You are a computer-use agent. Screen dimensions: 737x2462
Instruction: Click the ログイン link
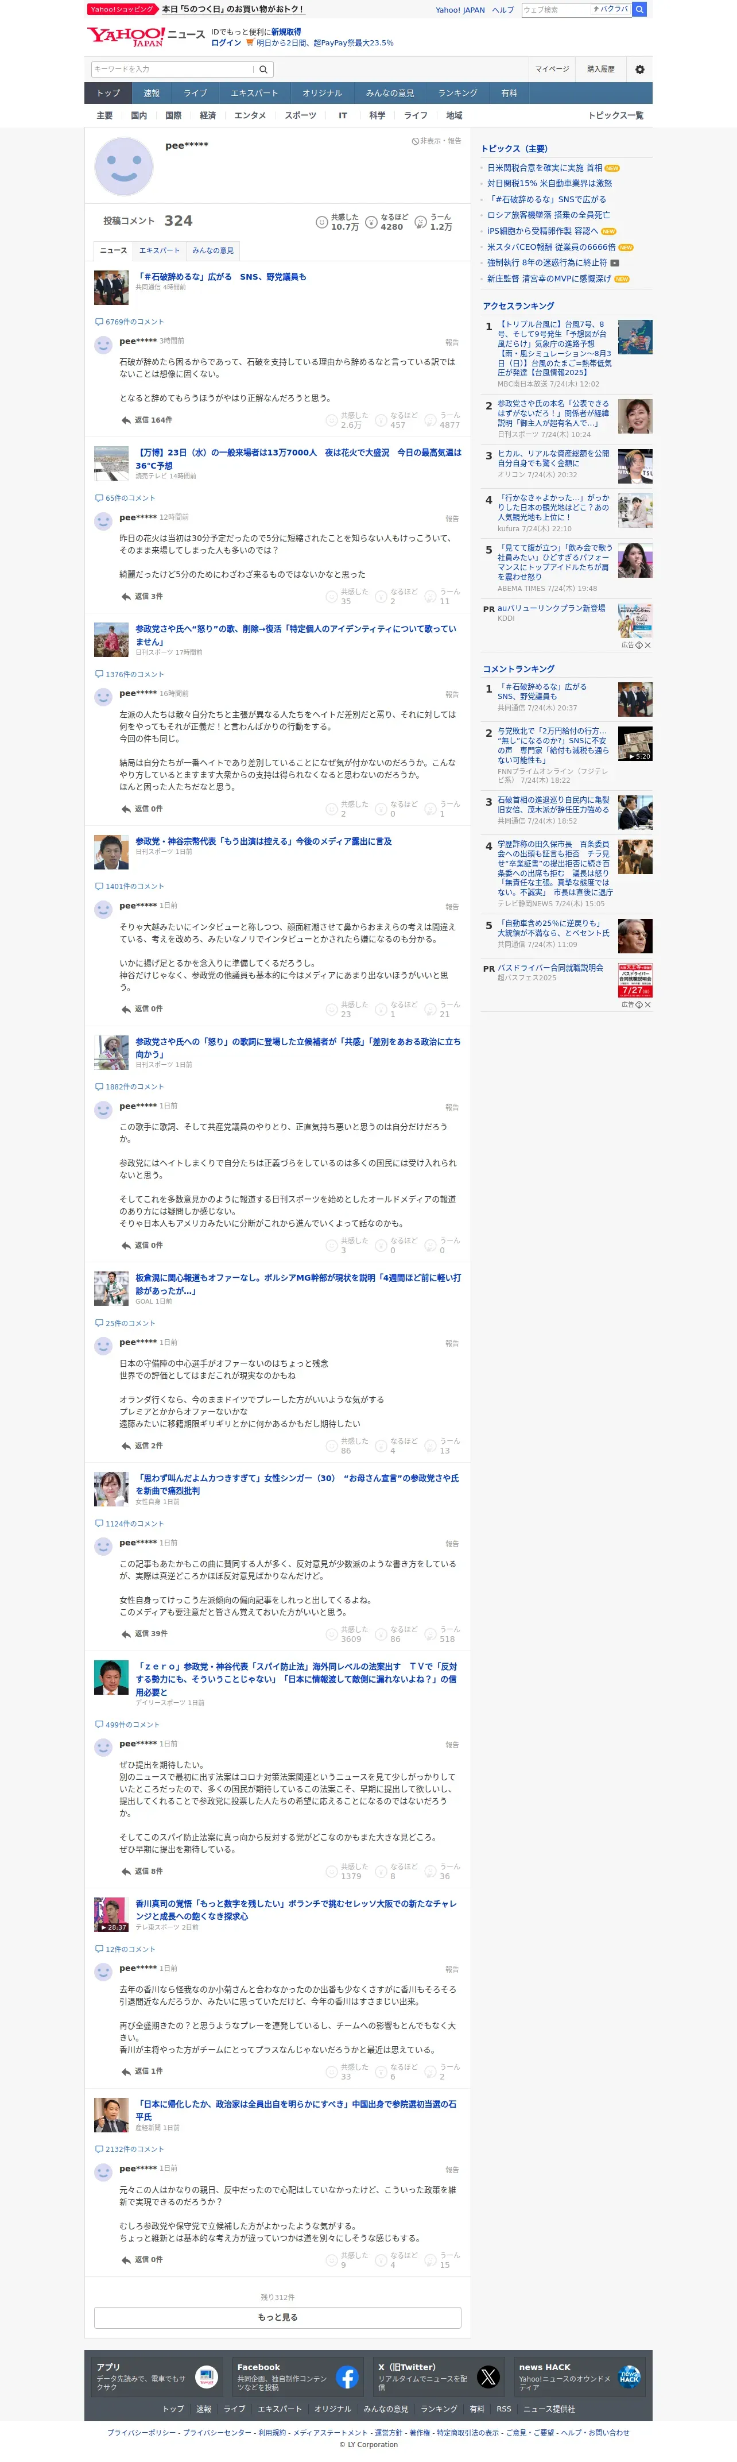[226, 43]
